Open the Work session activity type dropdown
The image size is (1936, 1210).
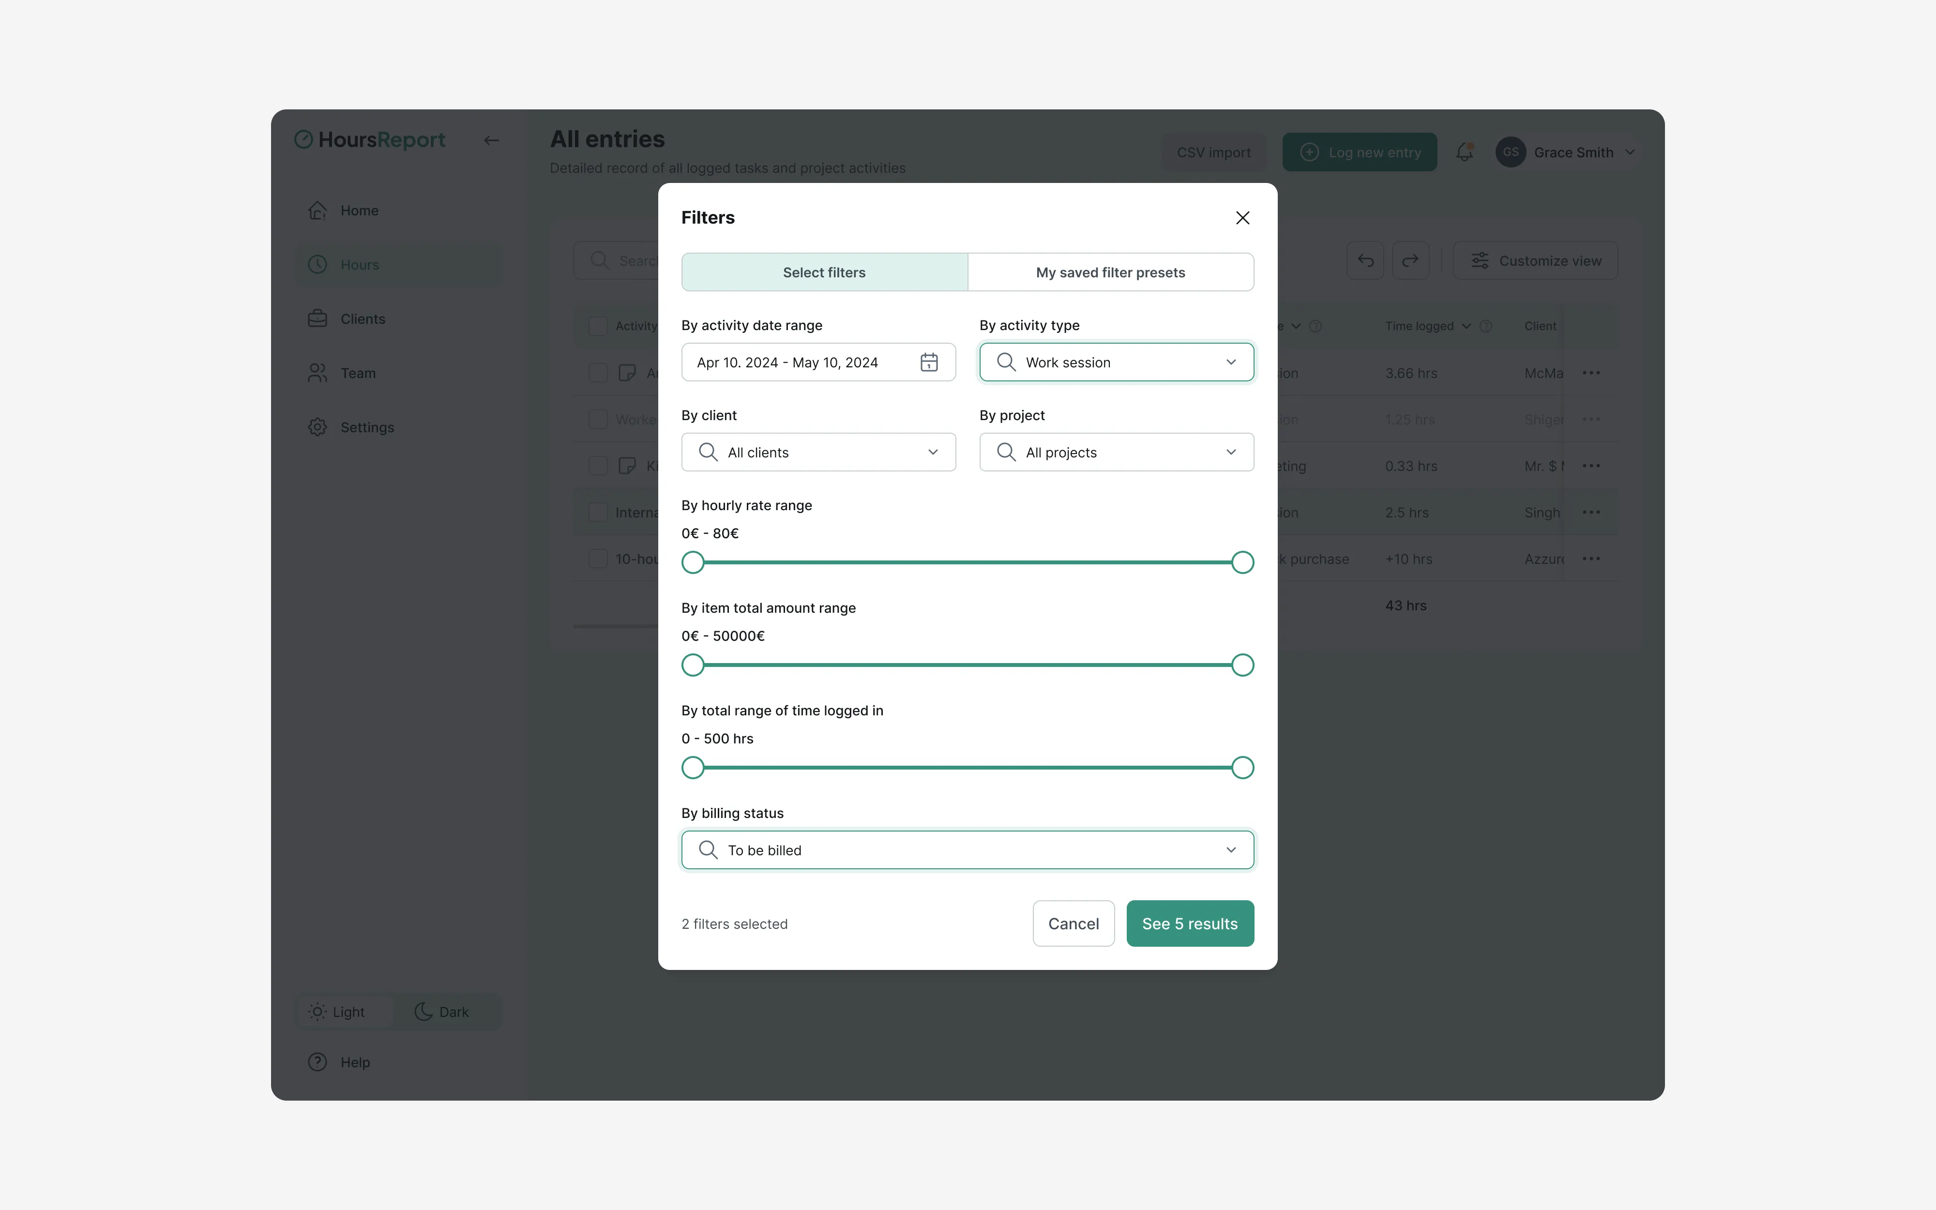(x=1116, y=363)
